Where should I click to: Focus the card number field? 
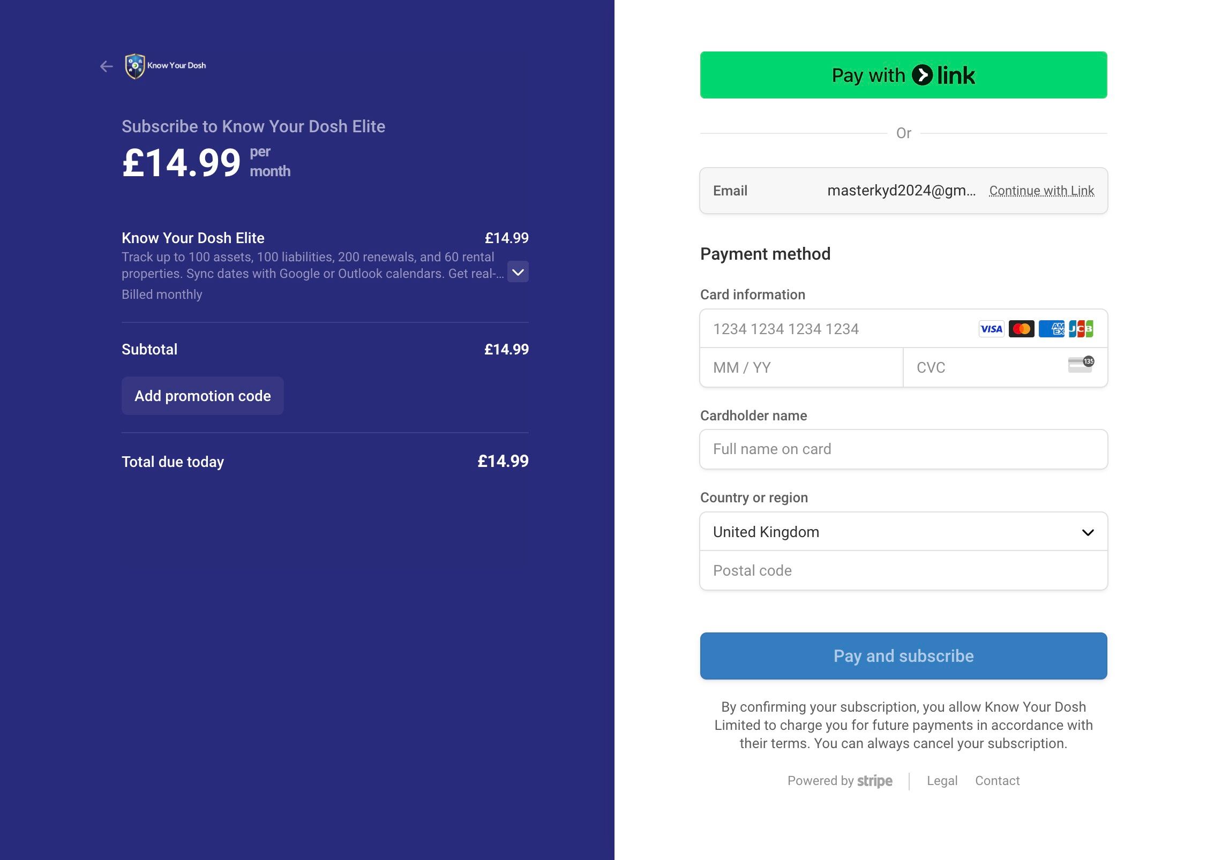[x=836, y=329]
